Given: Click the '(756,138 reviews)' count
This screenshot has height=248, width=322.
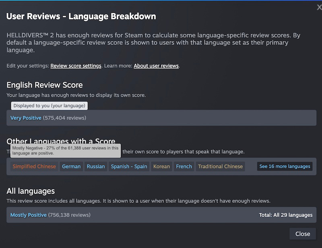Looking at the screenshot, I should (x=69, y=215).
